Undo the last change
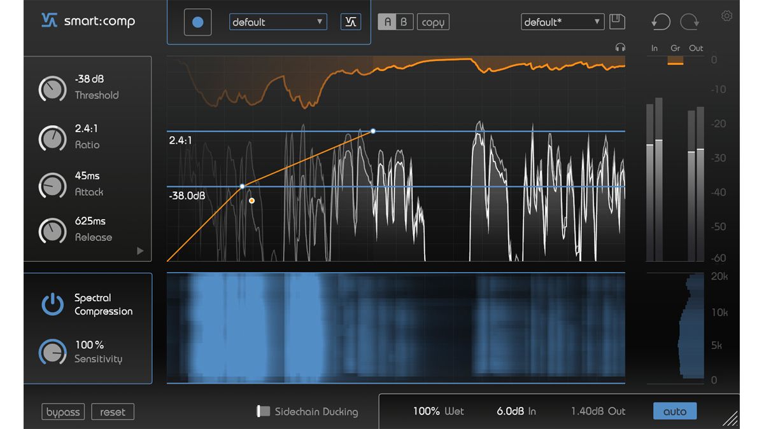This screenshot has height=429, width=764. click(x=660, y=22)
